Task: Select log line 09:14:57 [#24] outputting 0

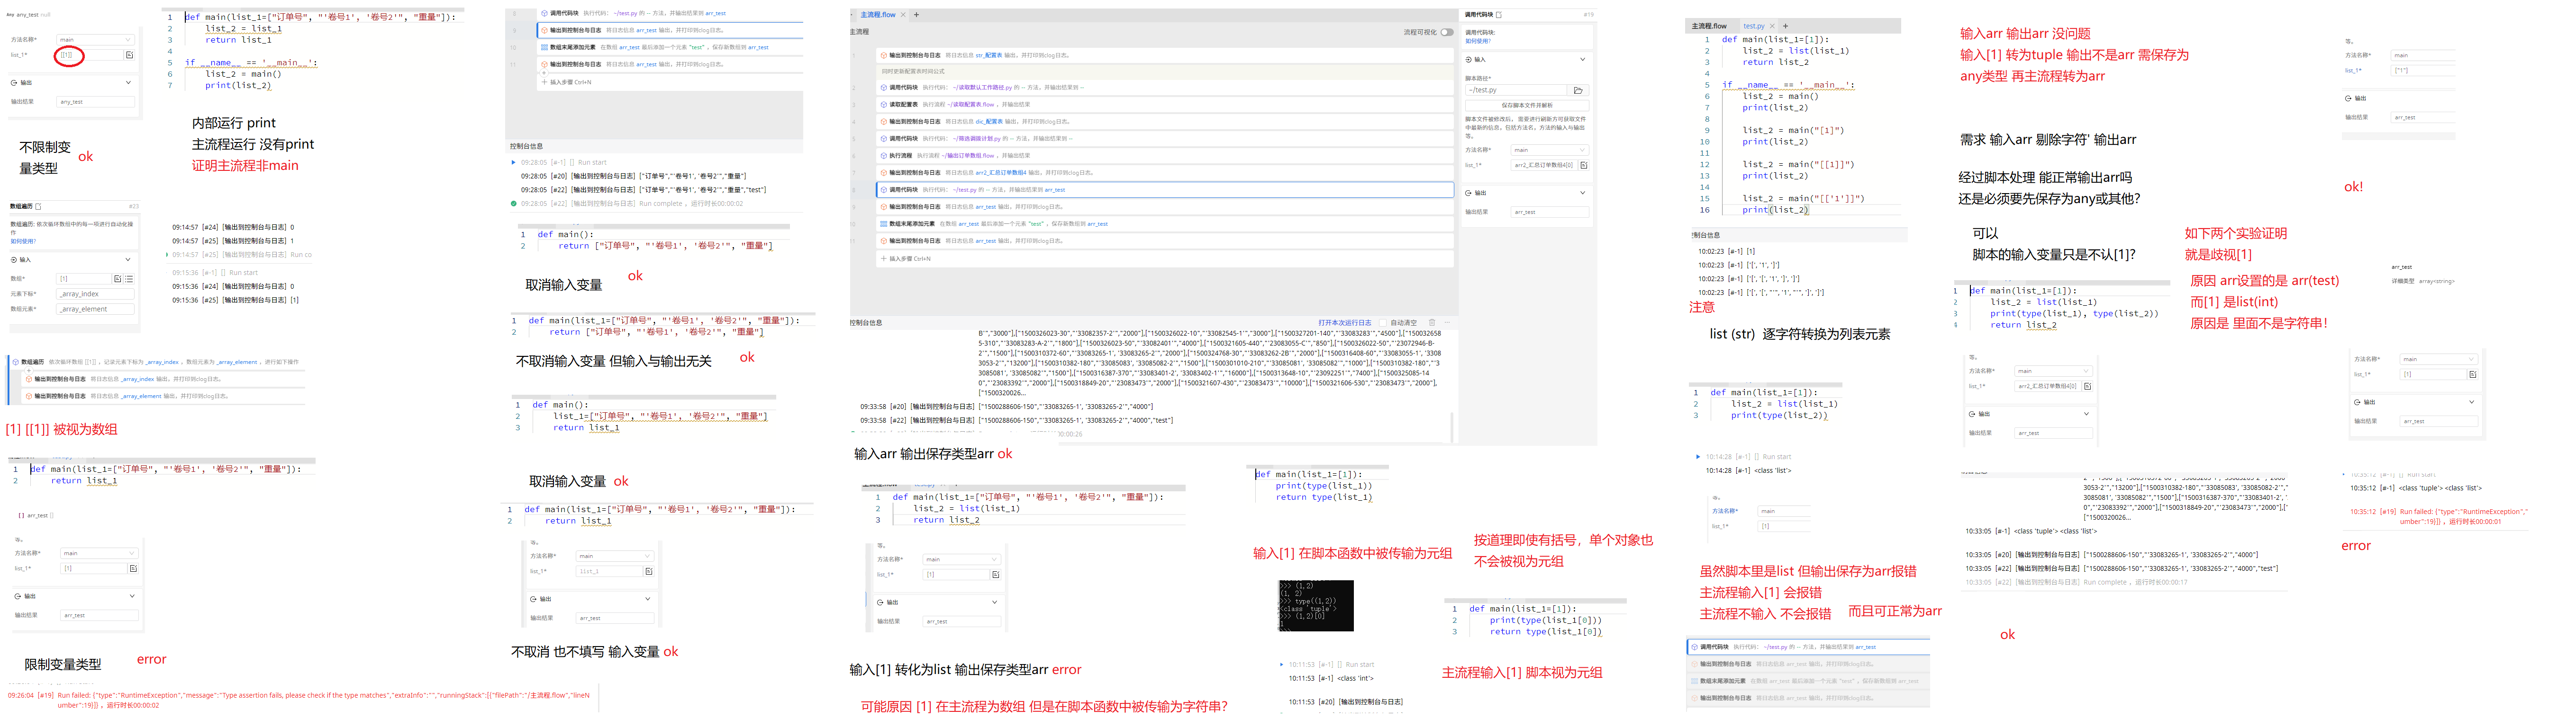Action: tap(233, 227)
